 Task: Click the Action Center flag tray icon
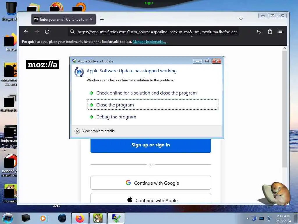[254, 218]
